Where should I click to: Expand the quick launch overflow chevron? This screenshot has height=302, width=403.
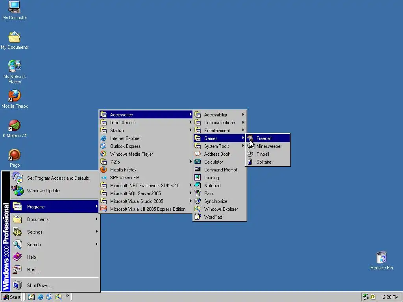pyautogui.click(x=67, y=296)
